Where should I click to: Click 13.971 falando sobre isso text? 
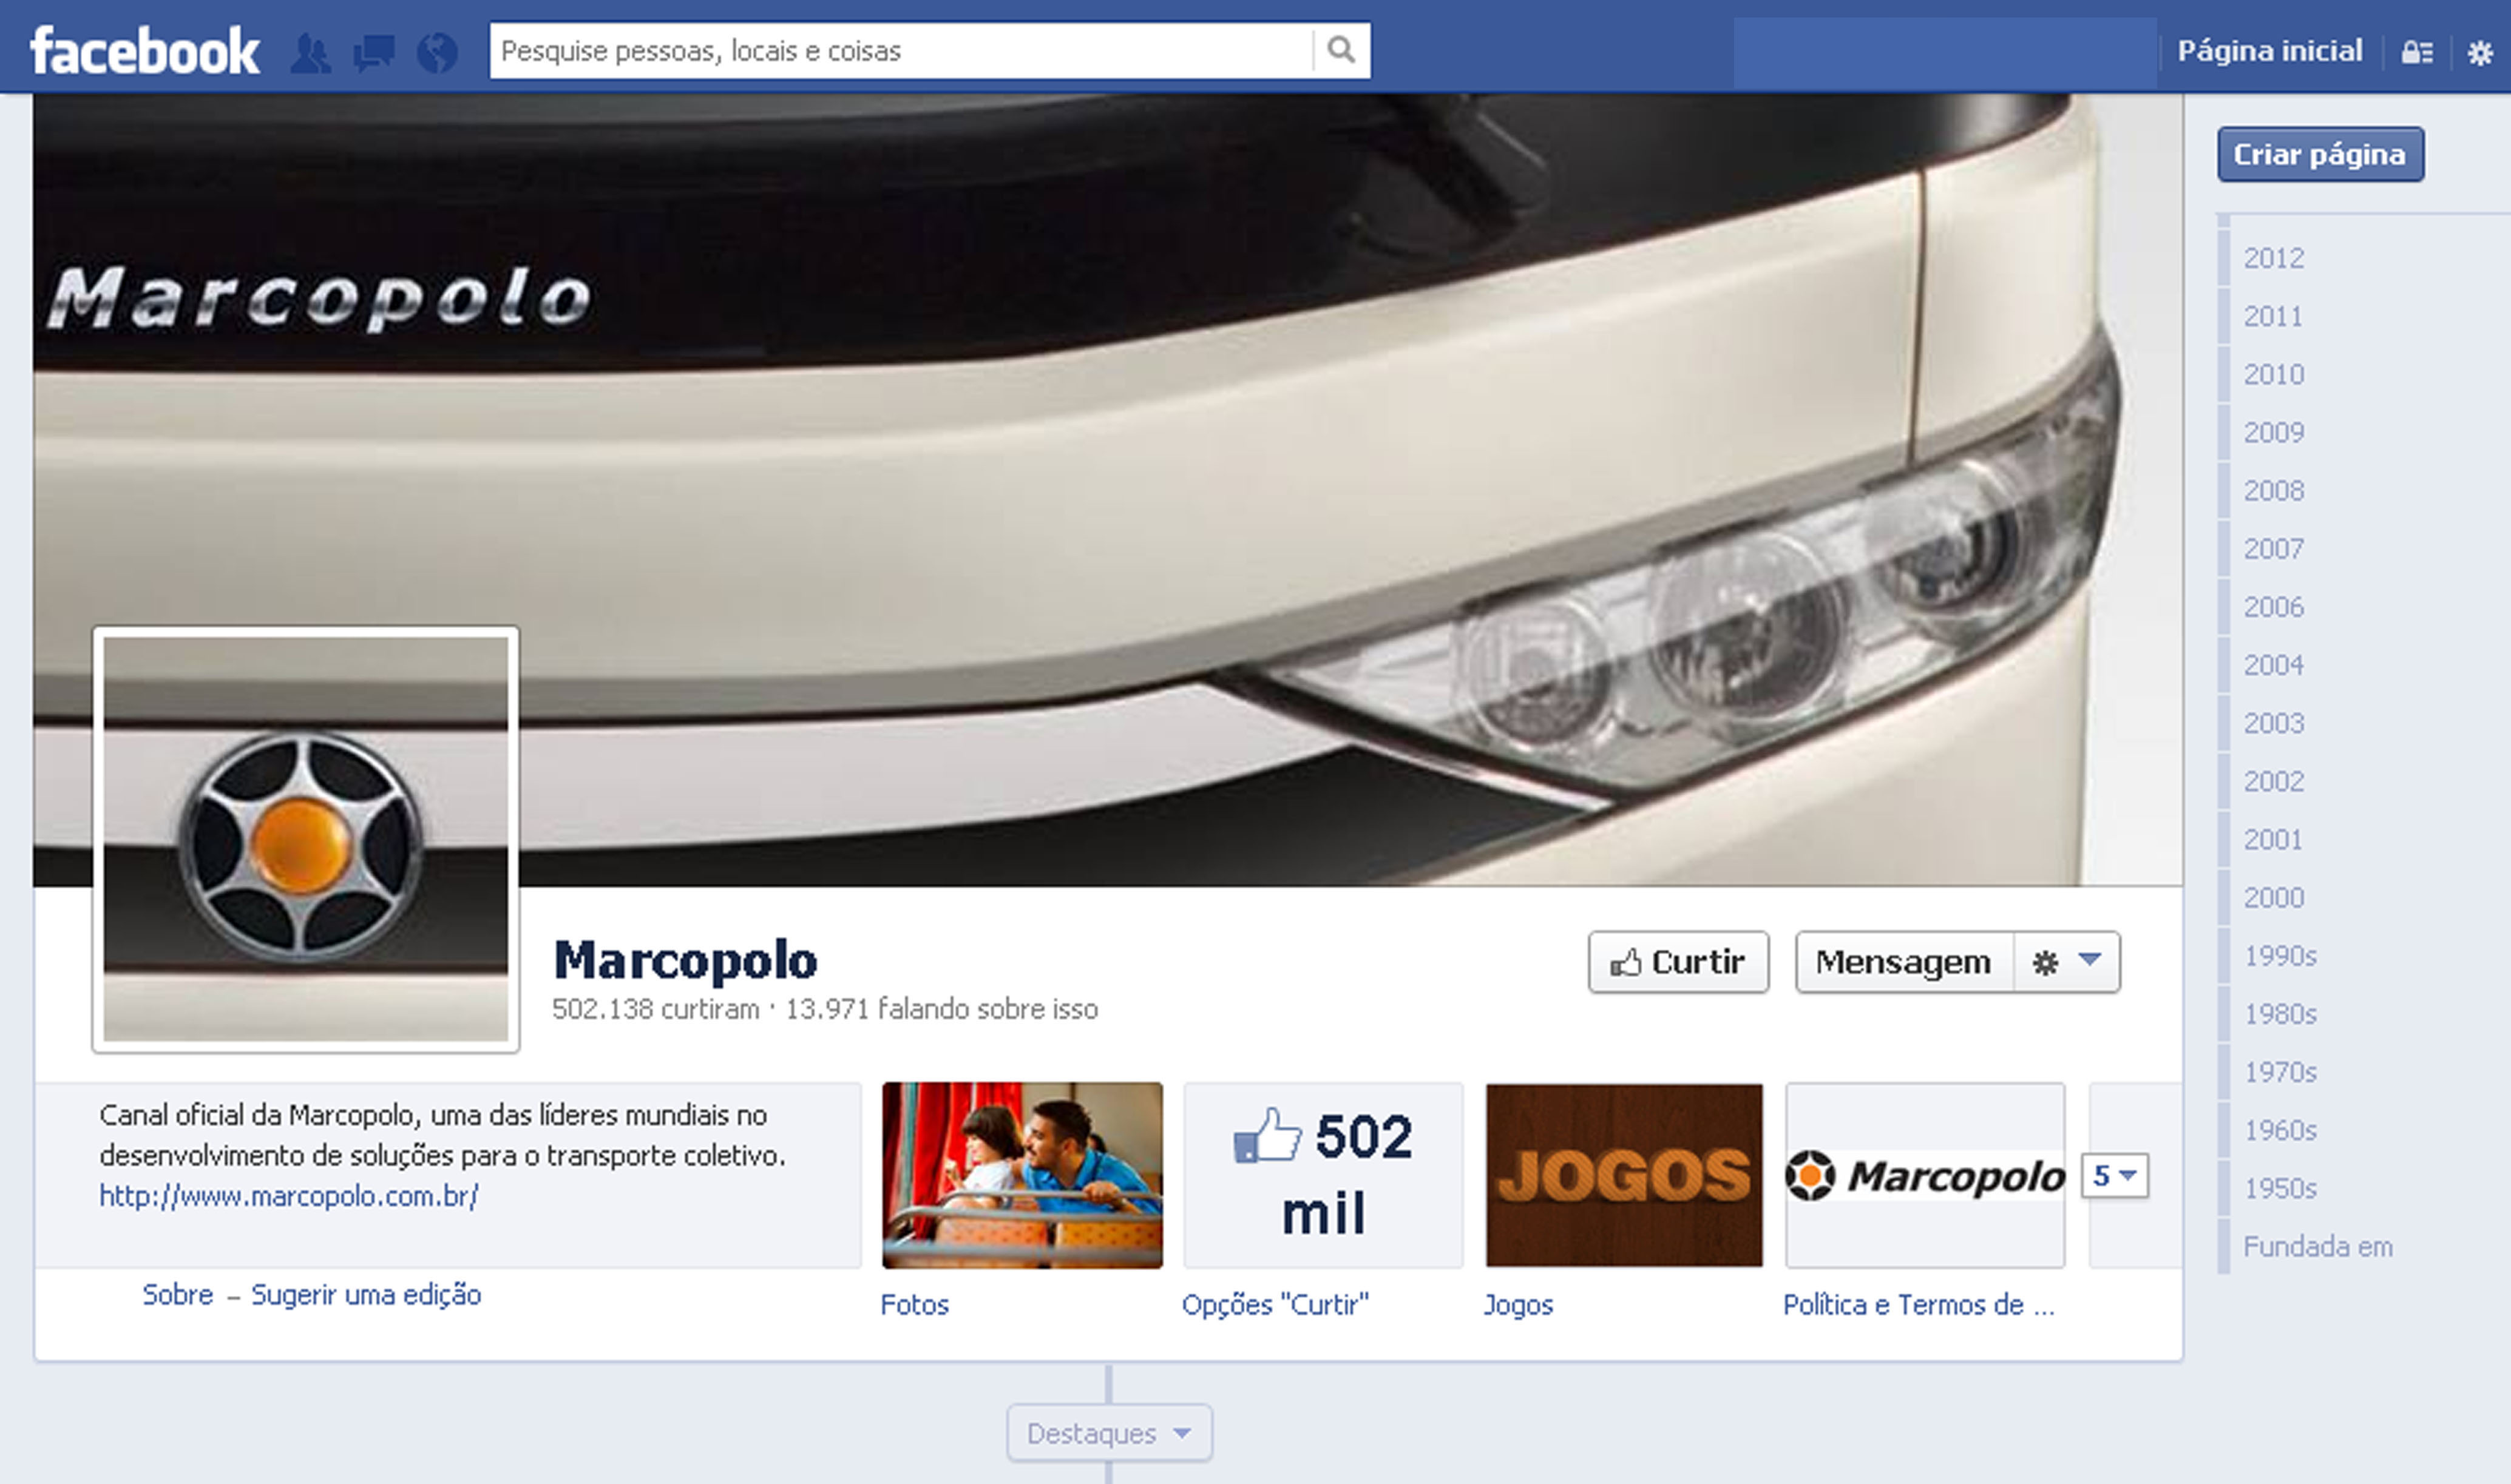[941, 1009]
